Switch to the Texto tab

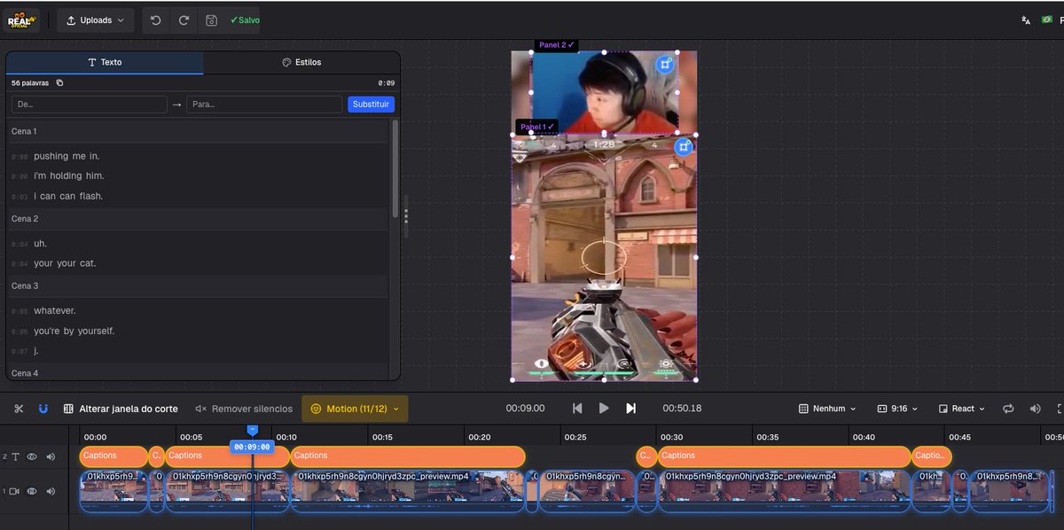click(x=105, y=62)
